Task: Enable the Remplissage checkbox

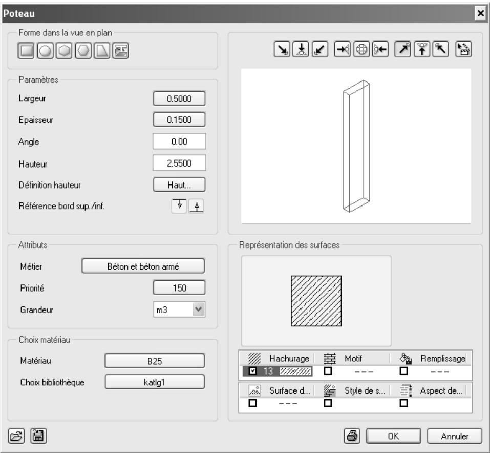Action: [x=404, y=371]
